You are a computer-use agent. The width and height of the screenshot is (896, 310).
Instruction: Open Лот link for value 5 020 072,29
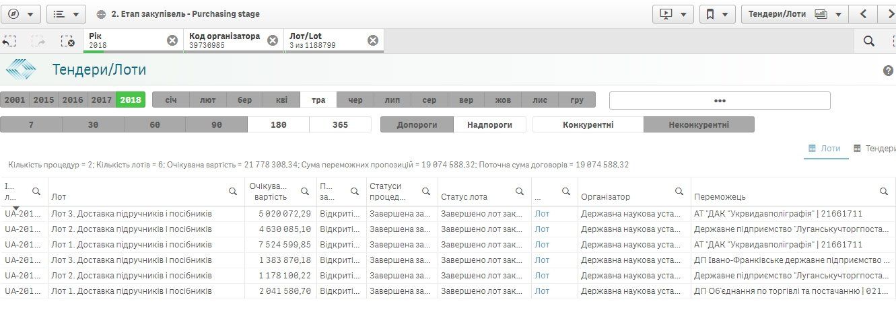[542, 214]
